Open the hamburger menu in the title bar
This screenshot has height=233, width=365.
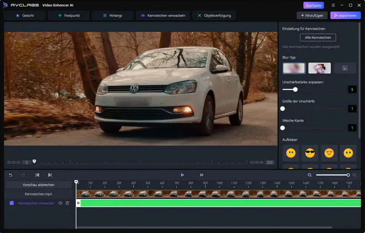333,5
